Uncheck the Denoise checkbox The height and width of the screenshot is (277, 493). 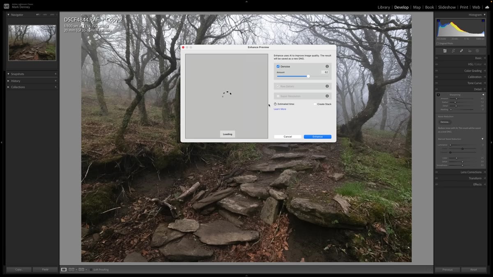click(278, 66)
